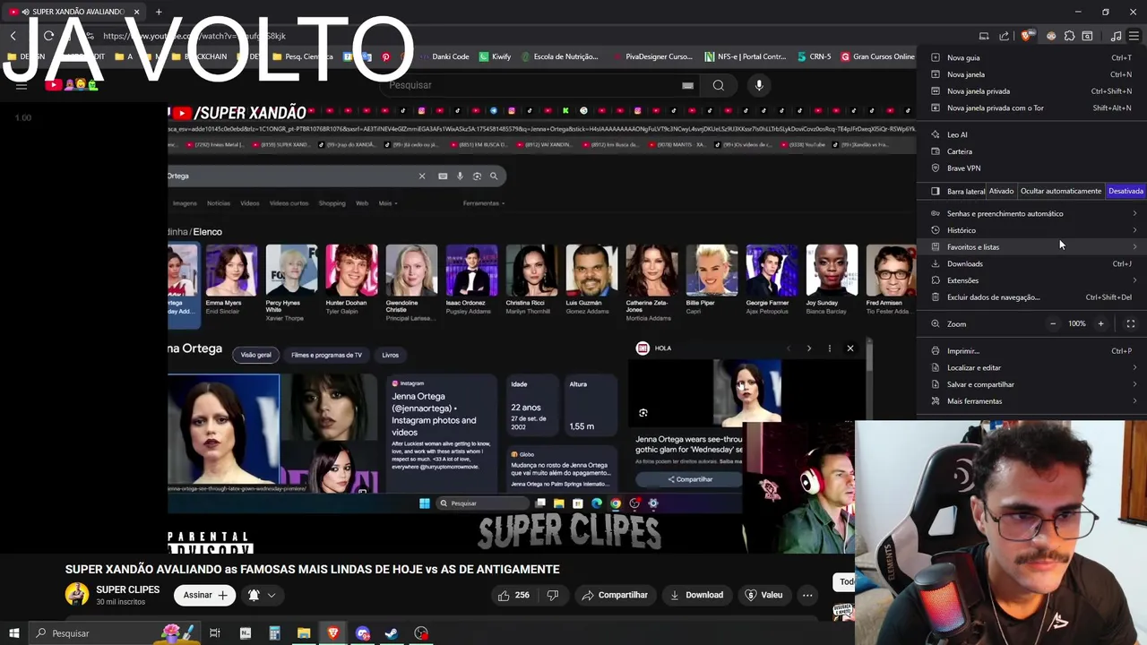Open the Escola de Nutrição bookmark
This screenshot has width=1147, height=645.
coord(558,56)
